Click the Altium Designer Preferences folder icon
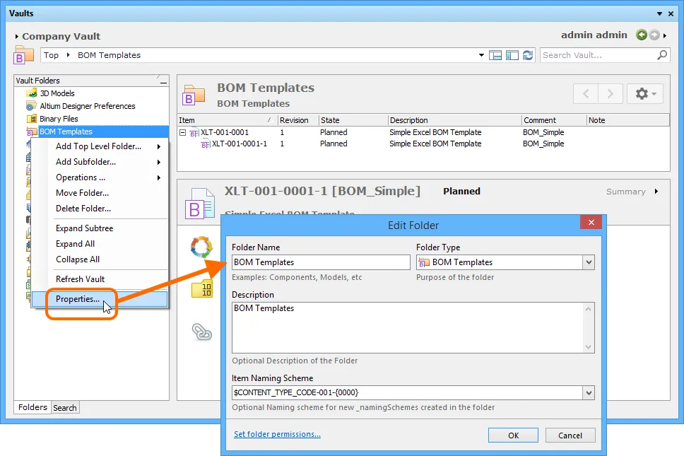The width and height of the screenshot is (684, 456). [31, 106]
